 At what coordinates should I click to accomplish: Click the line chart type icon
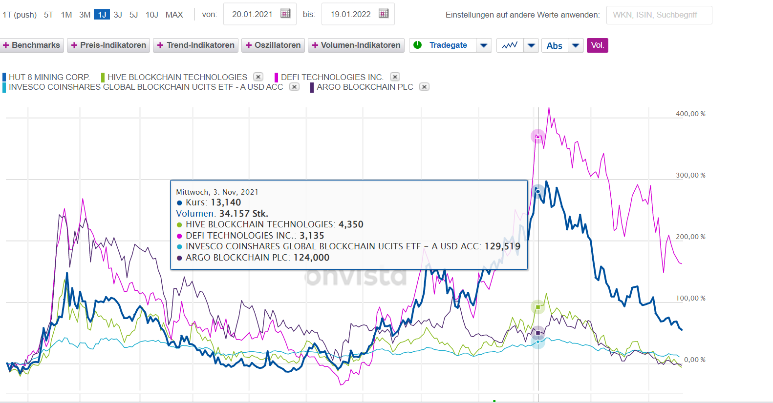coord(510,45)
